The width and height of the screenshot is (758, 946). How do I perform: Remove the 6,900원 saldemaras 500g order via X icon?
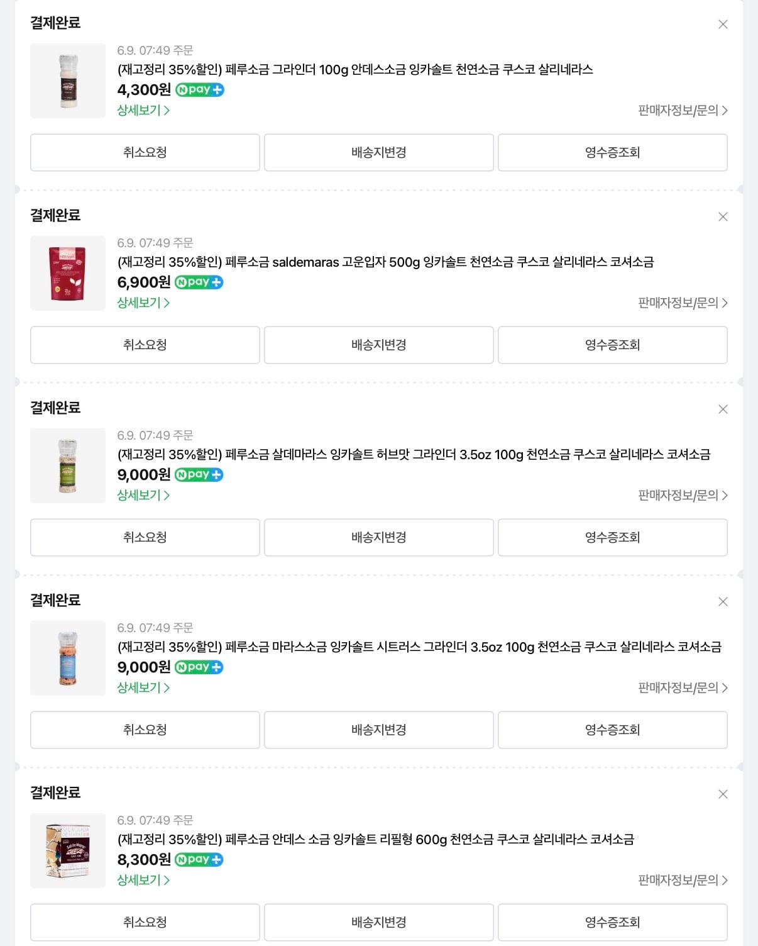[x=723, y=217]
